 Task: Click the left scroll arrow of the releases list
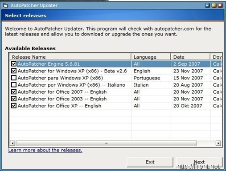tap(12, 143)
